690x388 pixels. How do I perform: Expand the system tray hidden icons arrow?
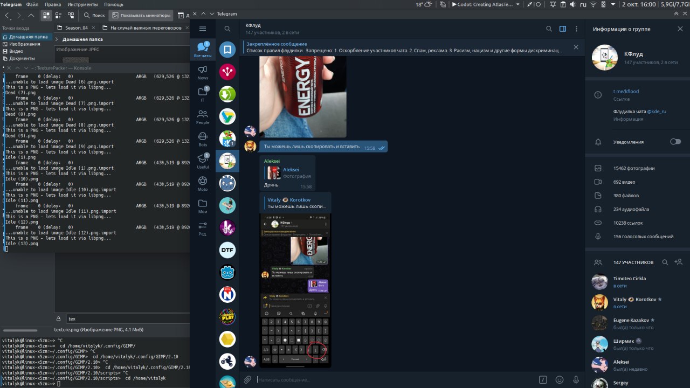(613, 4)
